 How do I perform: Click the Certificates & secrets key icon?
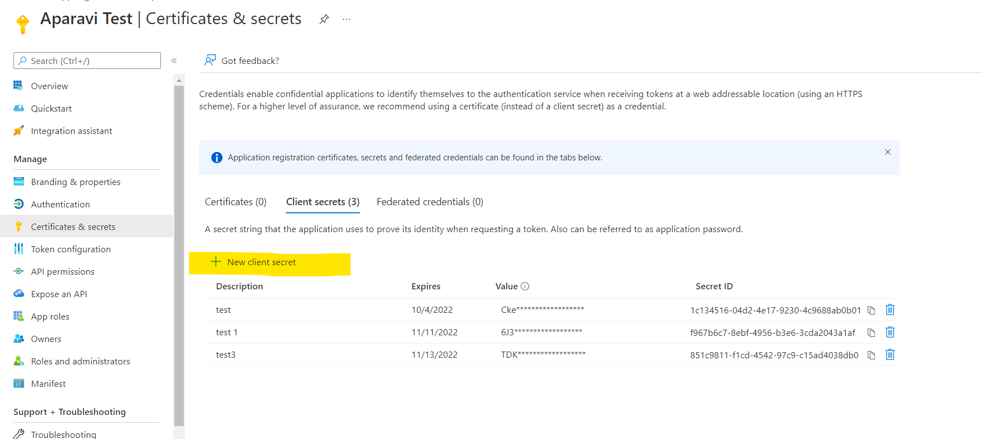(x=18, y=227)
